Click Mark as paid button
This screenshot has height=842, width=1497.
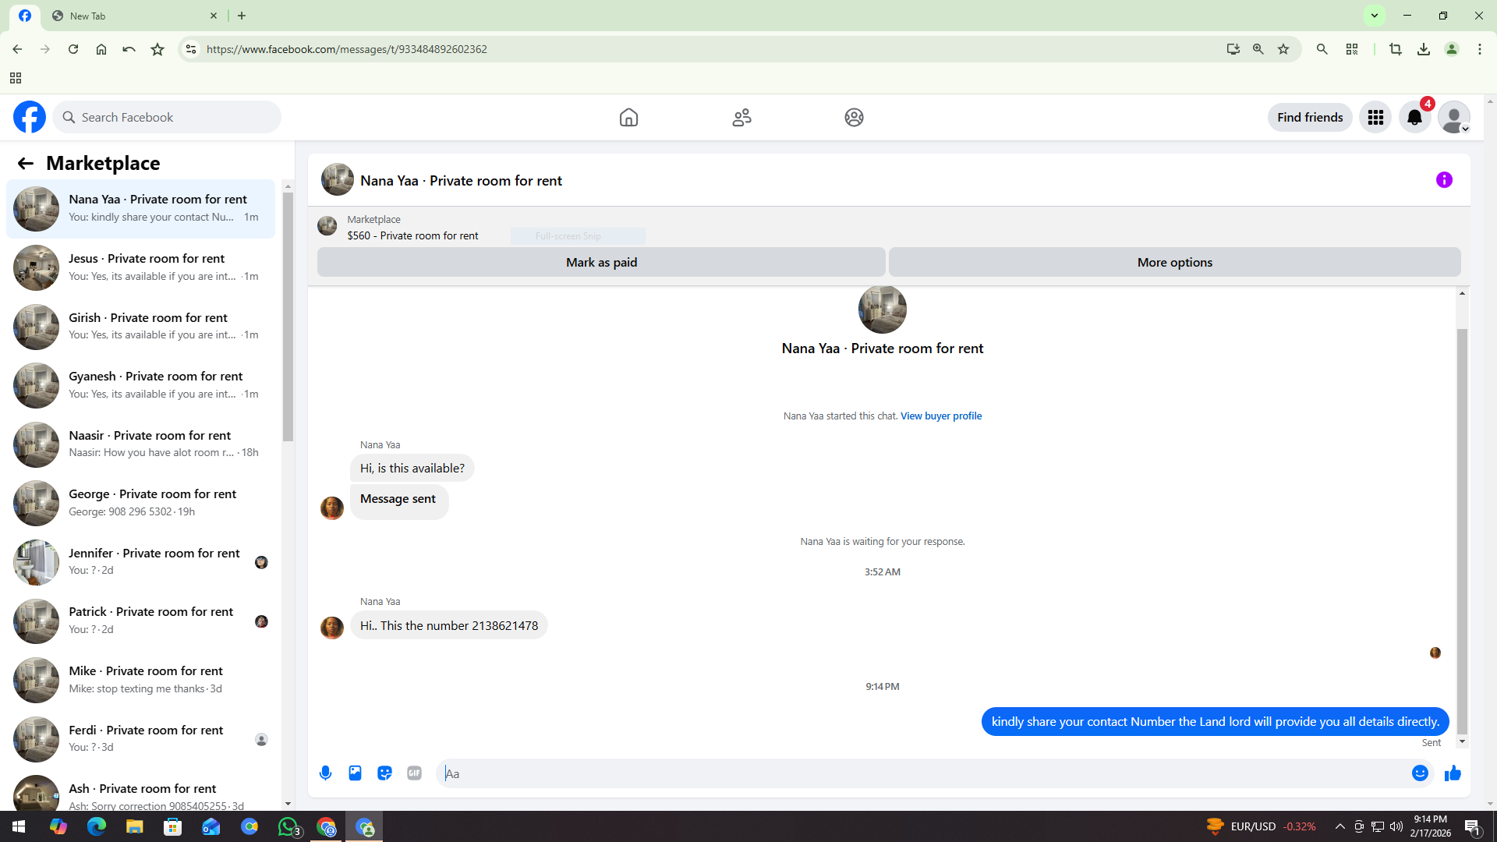601,262
